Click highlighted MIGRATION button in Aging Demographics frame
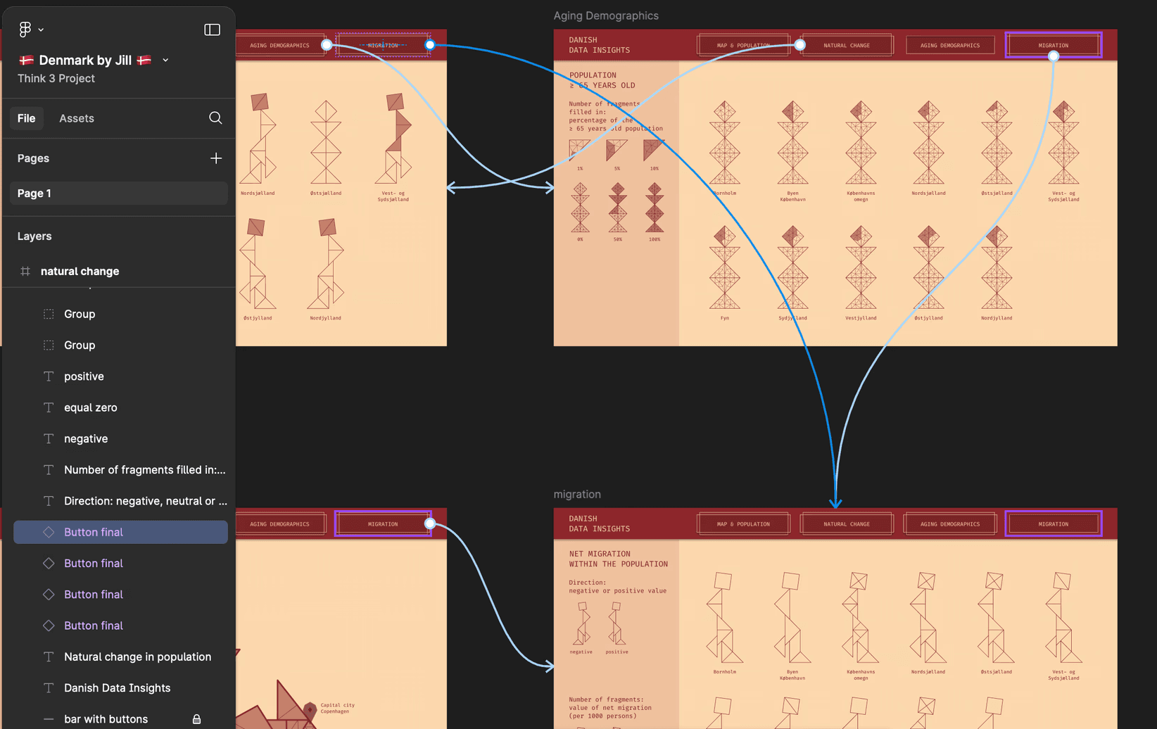Image resolution: width=1157 pixels, height=729 pixels. pyautogui.click(x=1054, y=45)
